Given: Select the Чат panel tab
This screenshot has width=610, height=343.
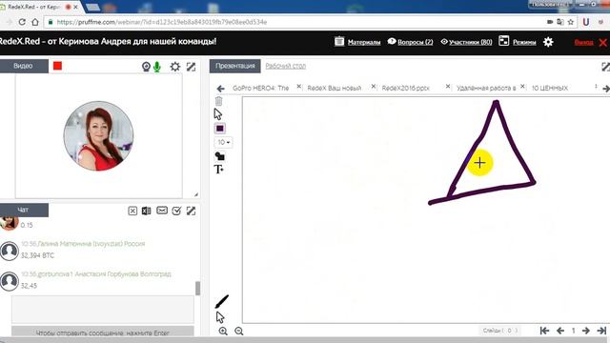Looking at the screenshot, I should [23, 210].
